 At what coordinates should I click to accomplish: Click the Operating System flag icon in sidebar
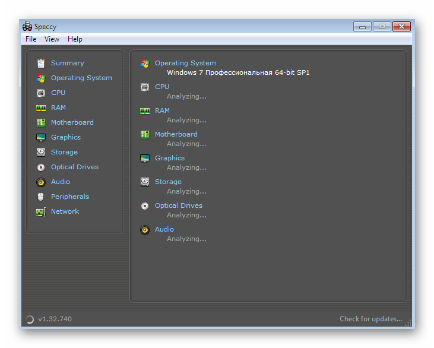click(41, 78)
